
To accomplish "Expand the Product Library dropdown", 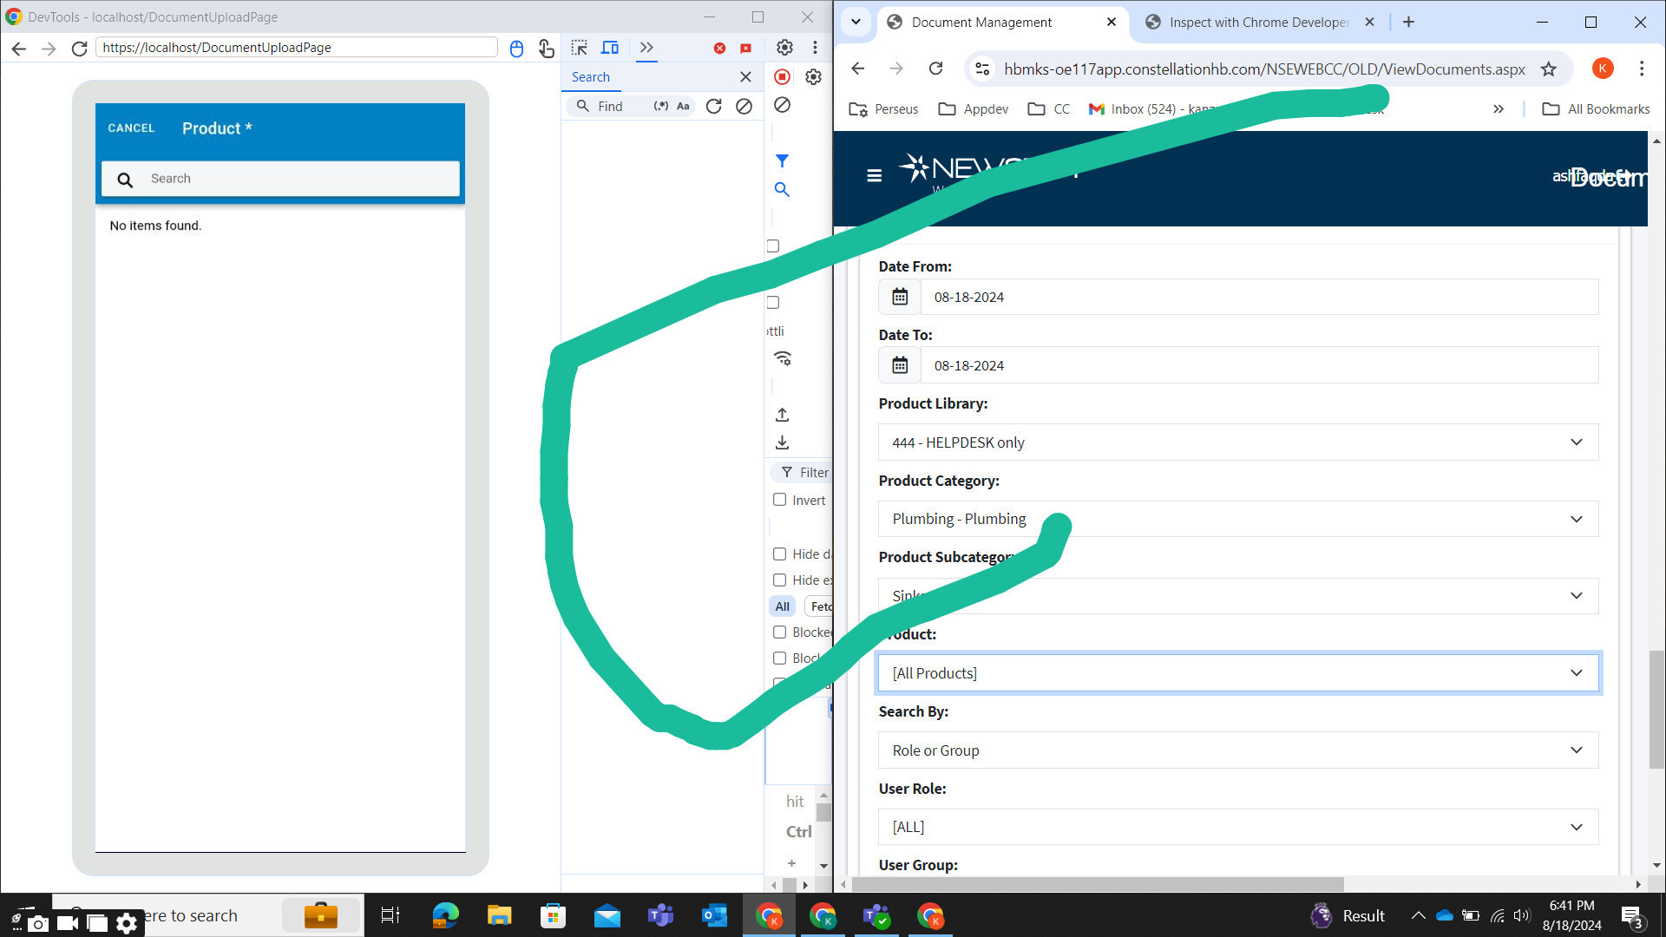I will coord(1237,442).
